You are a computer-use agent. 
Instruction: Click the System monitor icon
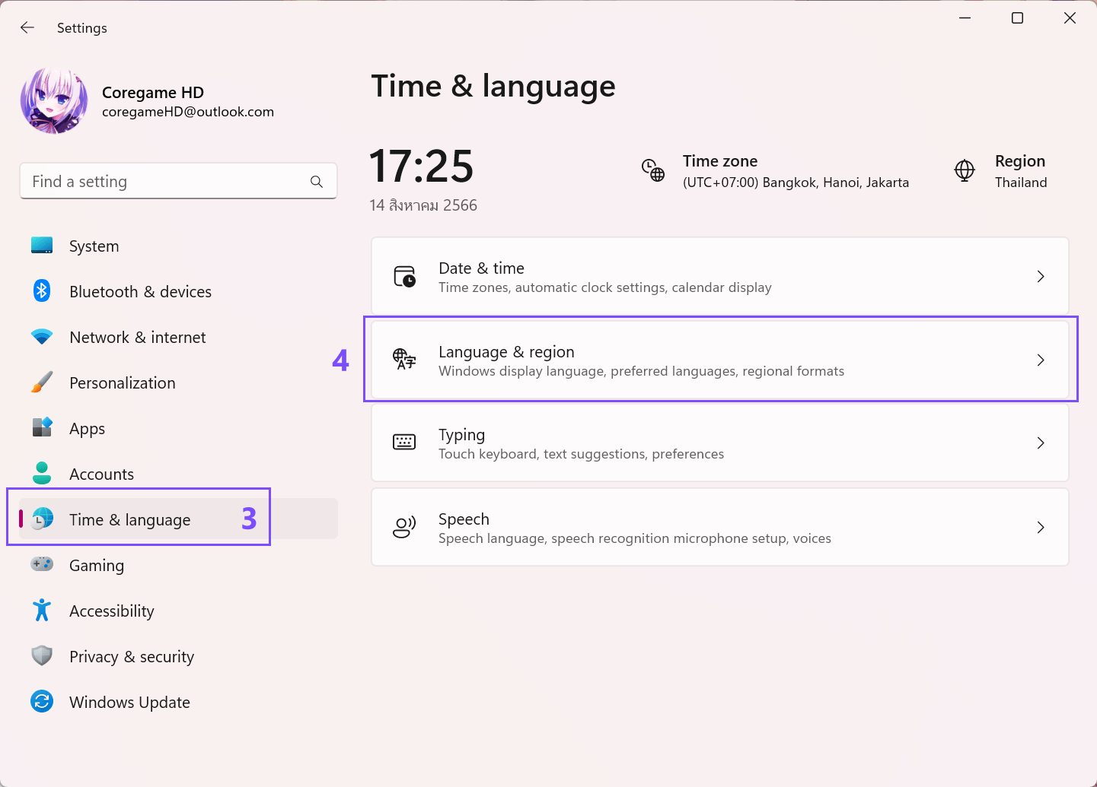[42, 246]
